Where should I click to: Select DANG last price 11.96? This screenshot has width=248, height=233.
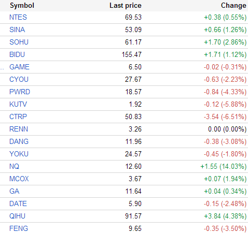point(133,141)
